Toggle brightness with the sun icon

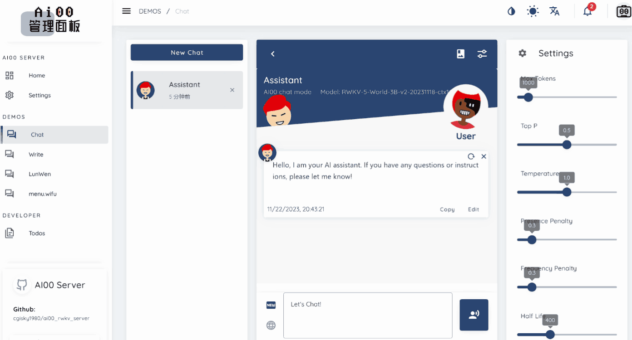pyautogui.click(x=532, y=11)
